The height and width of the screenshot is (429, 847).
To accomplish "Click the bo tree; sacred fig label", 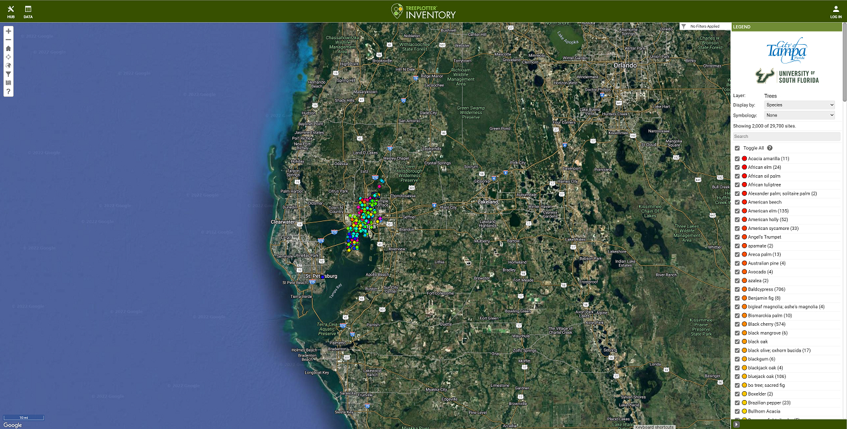I will (766, 385).
